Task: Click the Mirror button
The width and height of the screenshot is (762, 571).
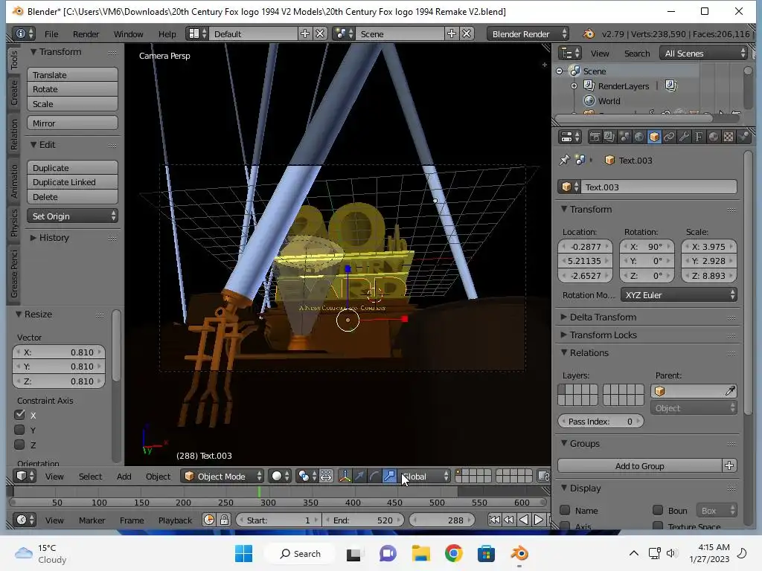Action: click(72, 123)
